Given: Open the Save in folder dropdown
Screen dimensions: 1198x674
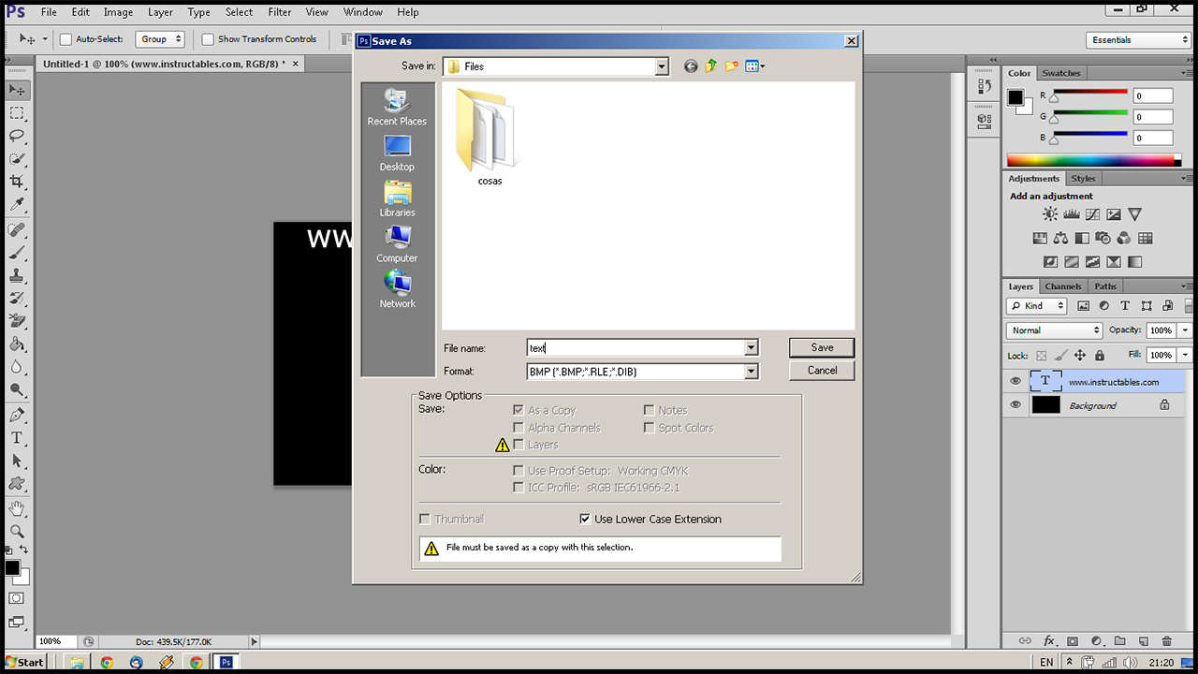Looking at the screenshot, I should coord(662,66).
